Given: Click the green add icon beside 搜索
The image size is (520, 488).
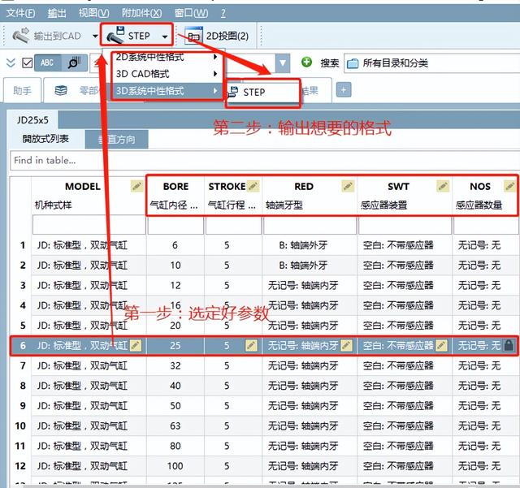Looking at the screenshot, I should (x=306, y=63).
